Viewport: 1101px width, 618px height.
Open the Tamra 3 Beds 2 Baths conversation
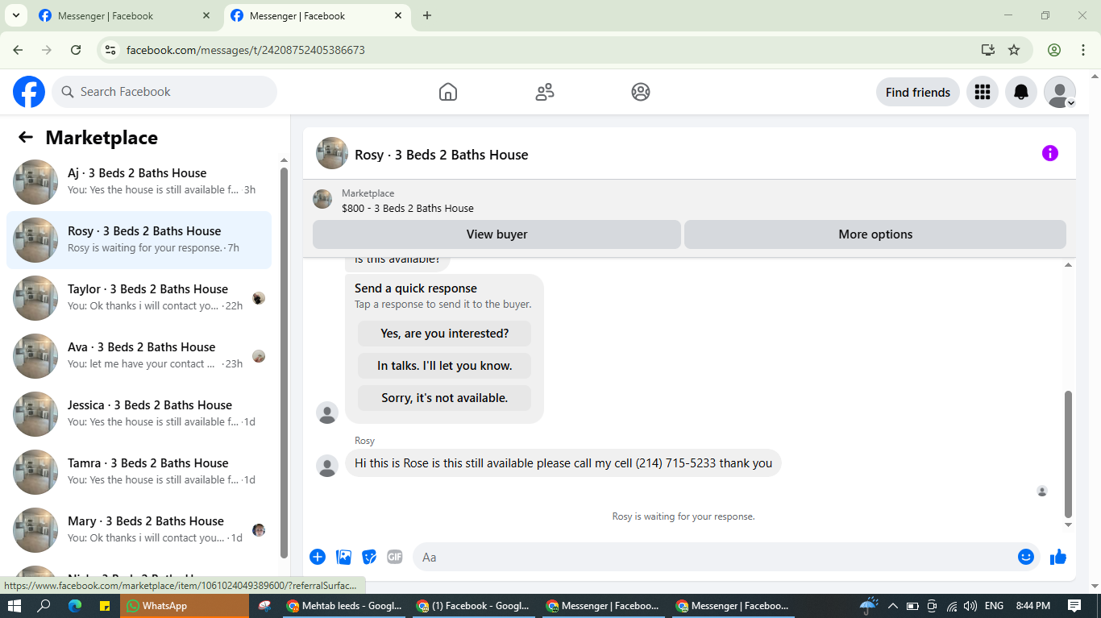(x=139, y=472)
